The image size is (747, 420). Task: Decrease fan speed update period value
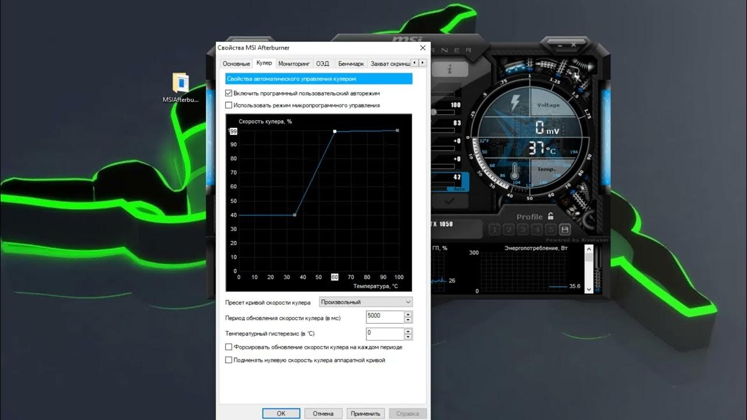pyautogui.click(x=408, y=320)
